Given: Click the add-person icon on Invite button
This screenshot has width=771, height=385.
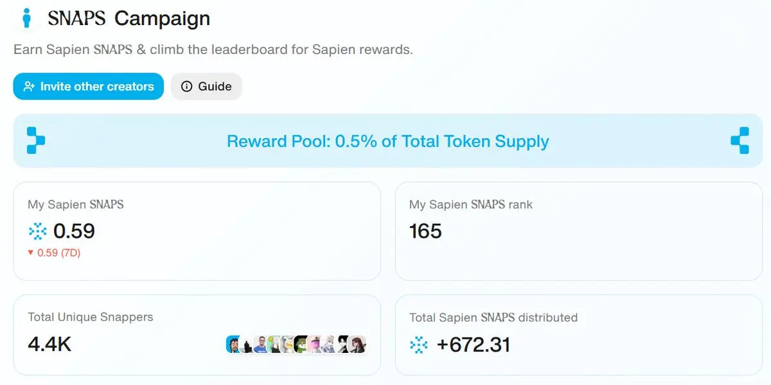Looking at the screenshot, I should tap(29, 86).
